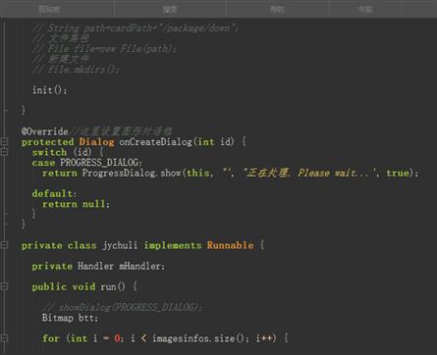
Task: Place cursor on the init() call
Action: click(49, 90)
